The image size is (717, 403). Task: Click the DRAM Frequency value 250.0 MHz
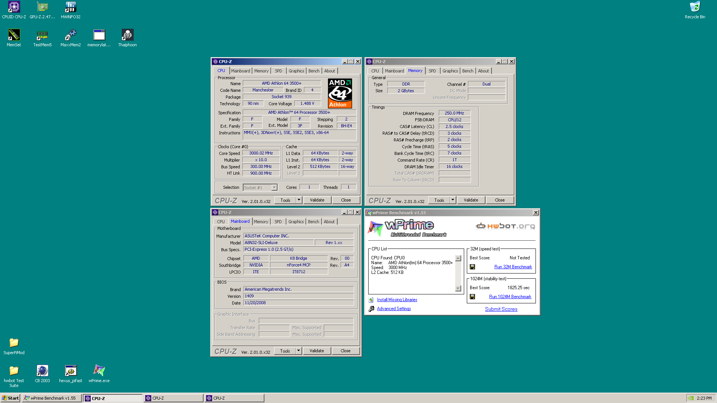(x=454, y=113)
